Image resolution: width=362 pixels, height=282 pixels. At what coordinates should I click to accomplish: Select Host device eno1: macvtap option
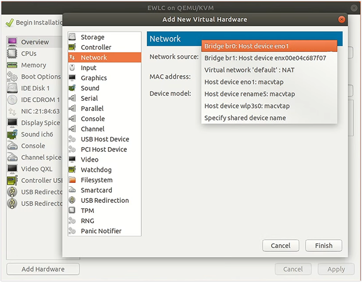(269, 82)
